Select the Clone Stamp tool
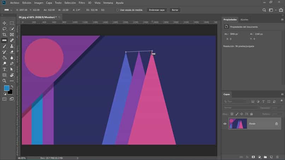The image size is (285, 160). pyautogui.click(x=12, y=46)
